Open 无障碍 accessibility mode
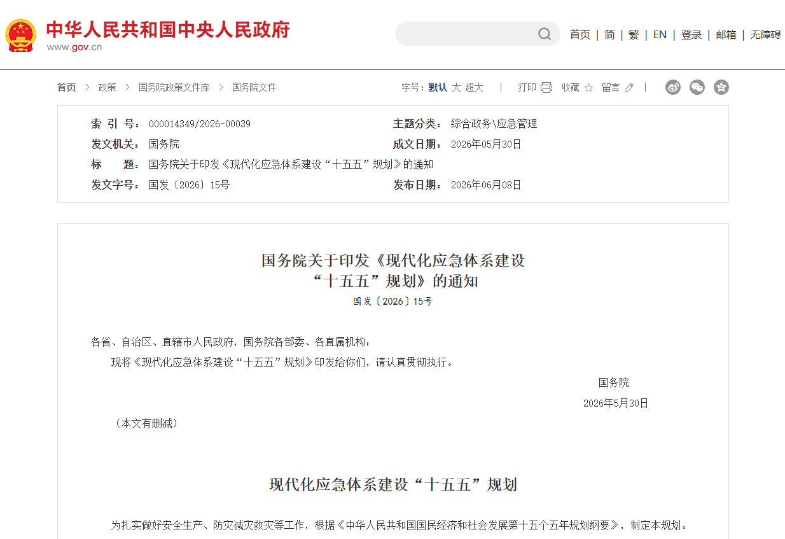The height and width of the screenshot is (539, 785). (765, 34)
